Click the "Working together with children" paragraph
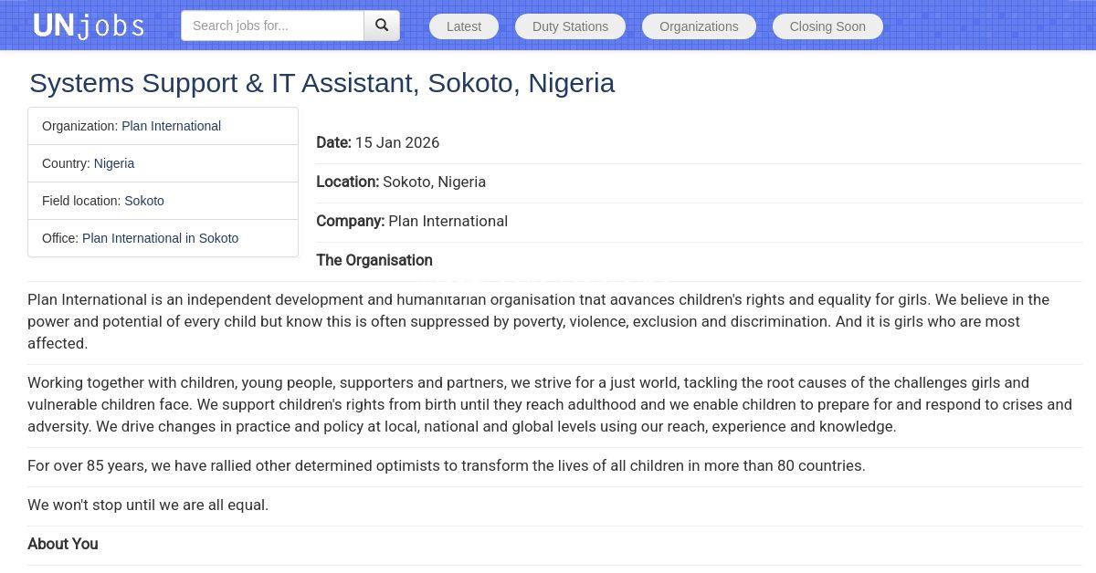 pyautogui.click(x=548, y=404)
